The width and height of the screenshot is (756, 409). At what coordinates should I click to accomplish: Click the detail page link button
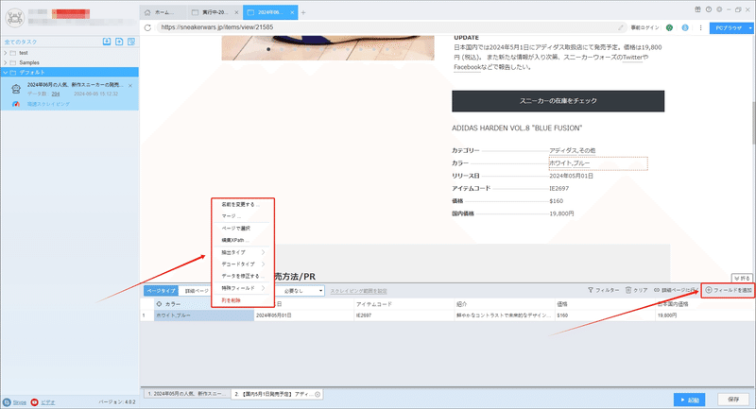[676, 290]
